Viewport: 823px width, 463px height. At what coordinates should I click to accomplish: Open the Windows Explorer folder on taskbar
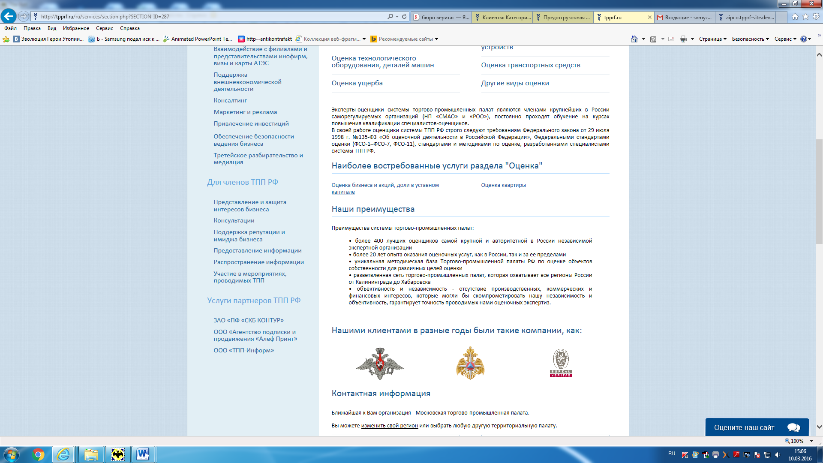point(91,454)
